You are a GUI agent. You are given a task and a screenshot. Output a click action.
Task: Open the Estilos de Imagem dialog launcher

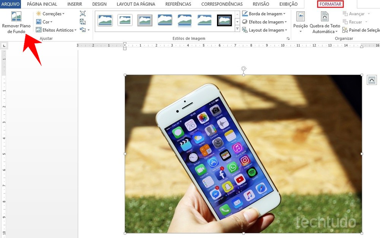click(288, 38)
